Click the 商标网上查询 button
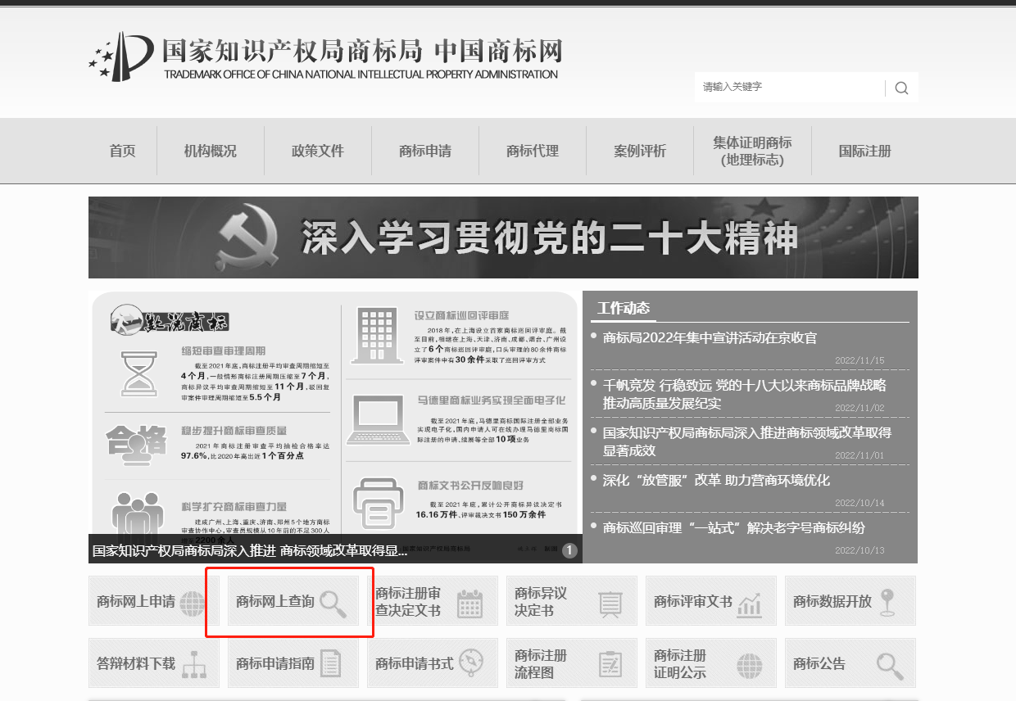The image size is (1016, 701). tap(293, 601)
